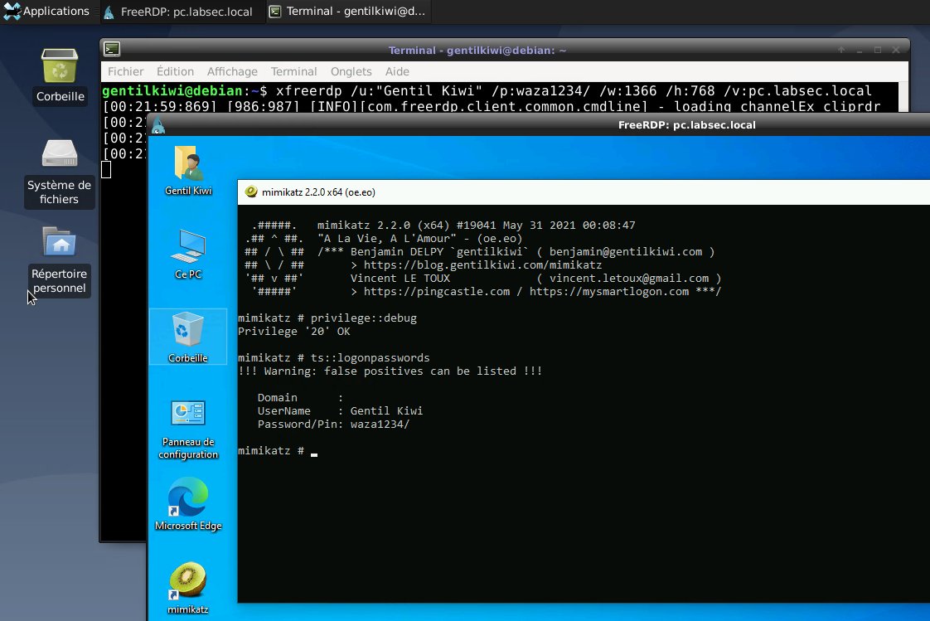Click the privilege::debug command line

tap(327, 318)
